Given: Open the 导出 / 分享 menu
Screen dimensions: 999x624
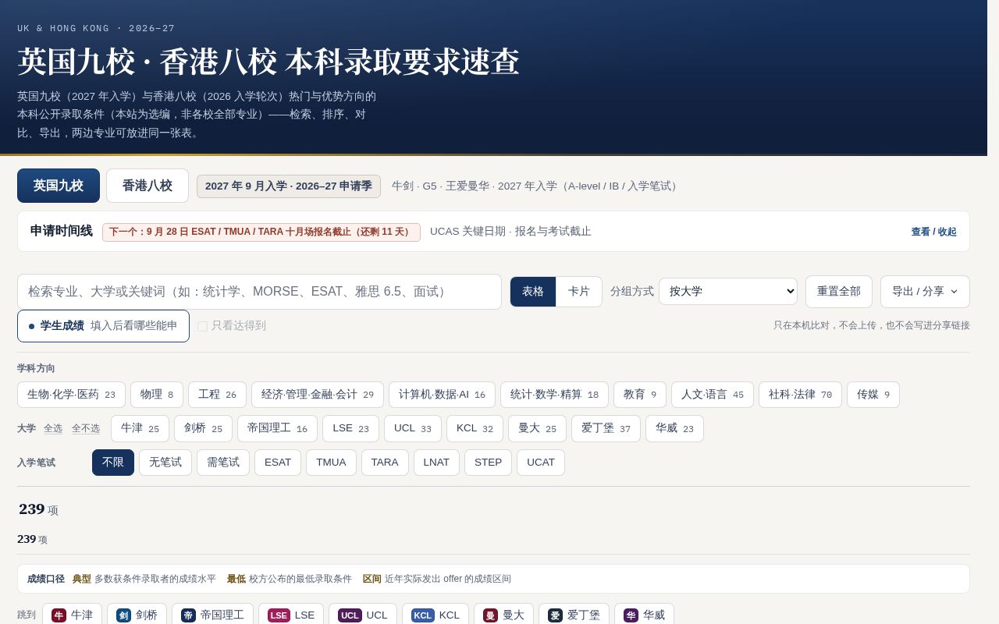Looking at the screenshot, I should [925, 292].
